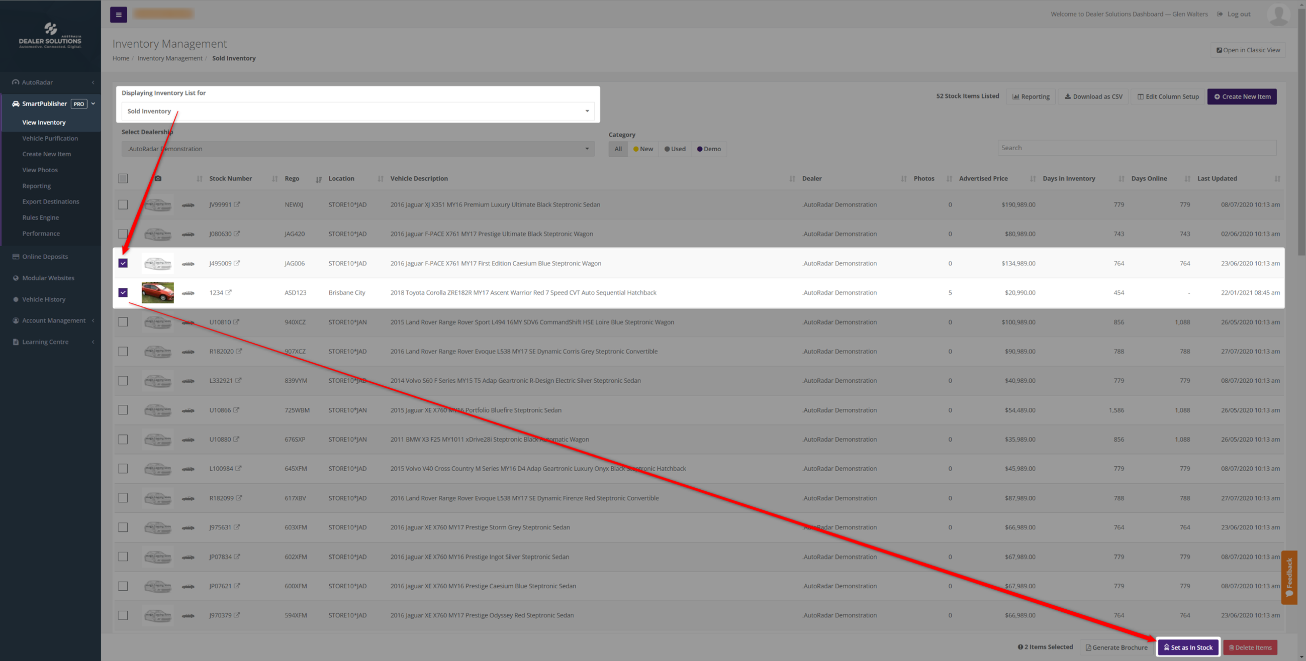This screenshot has height=661, width=1306.
Task: Click the Generate Brochure button
Action: (x=1116, y=647)
